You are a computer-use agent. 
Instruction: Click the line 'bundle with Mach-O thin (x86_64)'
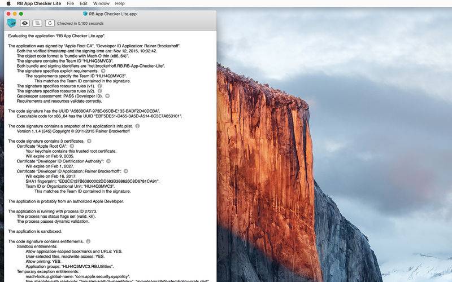coord(73,56)
